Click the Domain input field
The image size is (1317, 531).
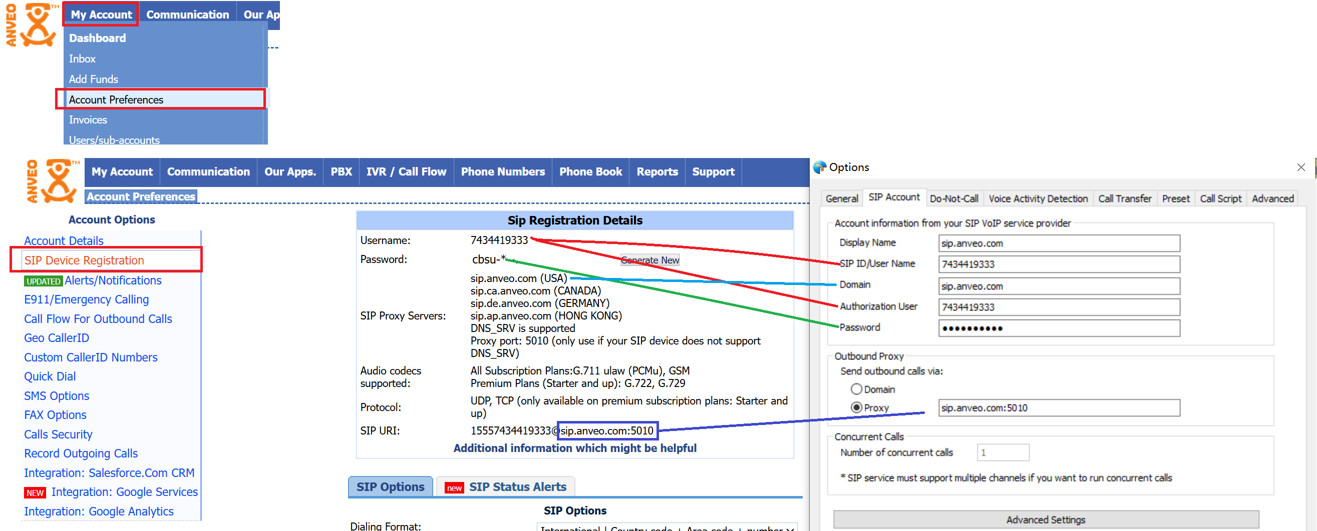(x=1059, y=286)
